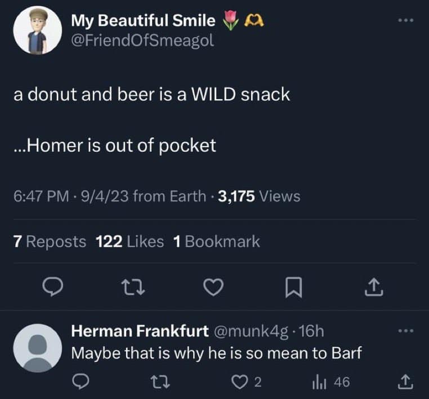Share the main tweet

coord(374,288)
